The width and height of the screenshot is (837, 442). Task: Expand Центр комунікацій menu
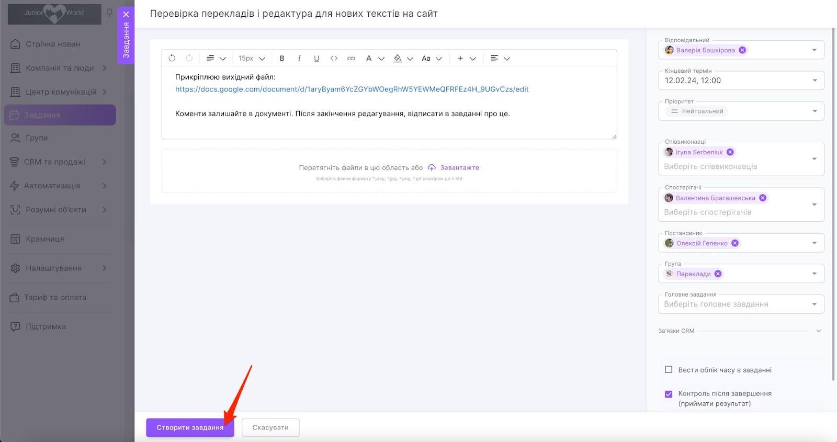(60, 92)
